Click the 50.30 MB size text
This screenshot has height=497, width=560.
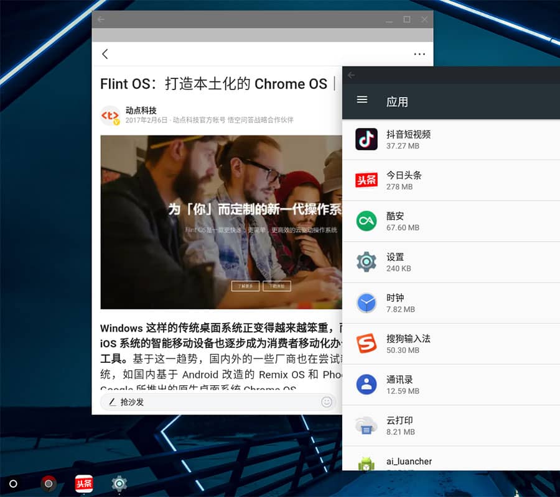click(403, 350)
